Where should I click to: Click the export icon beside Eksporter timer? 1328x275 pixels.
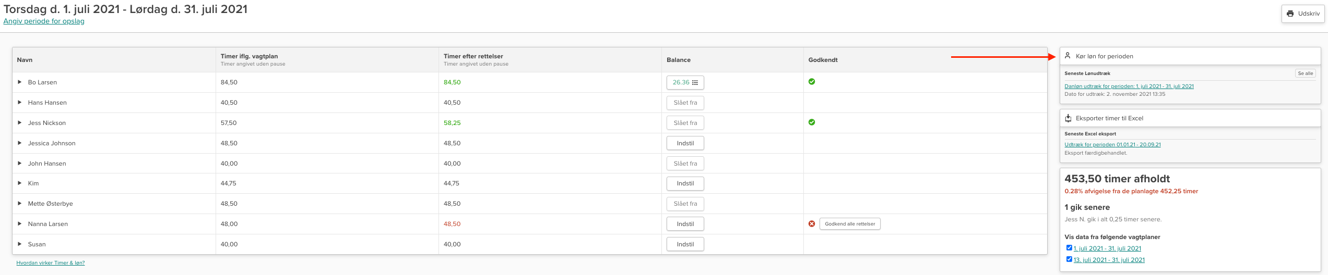(1068, 118)
